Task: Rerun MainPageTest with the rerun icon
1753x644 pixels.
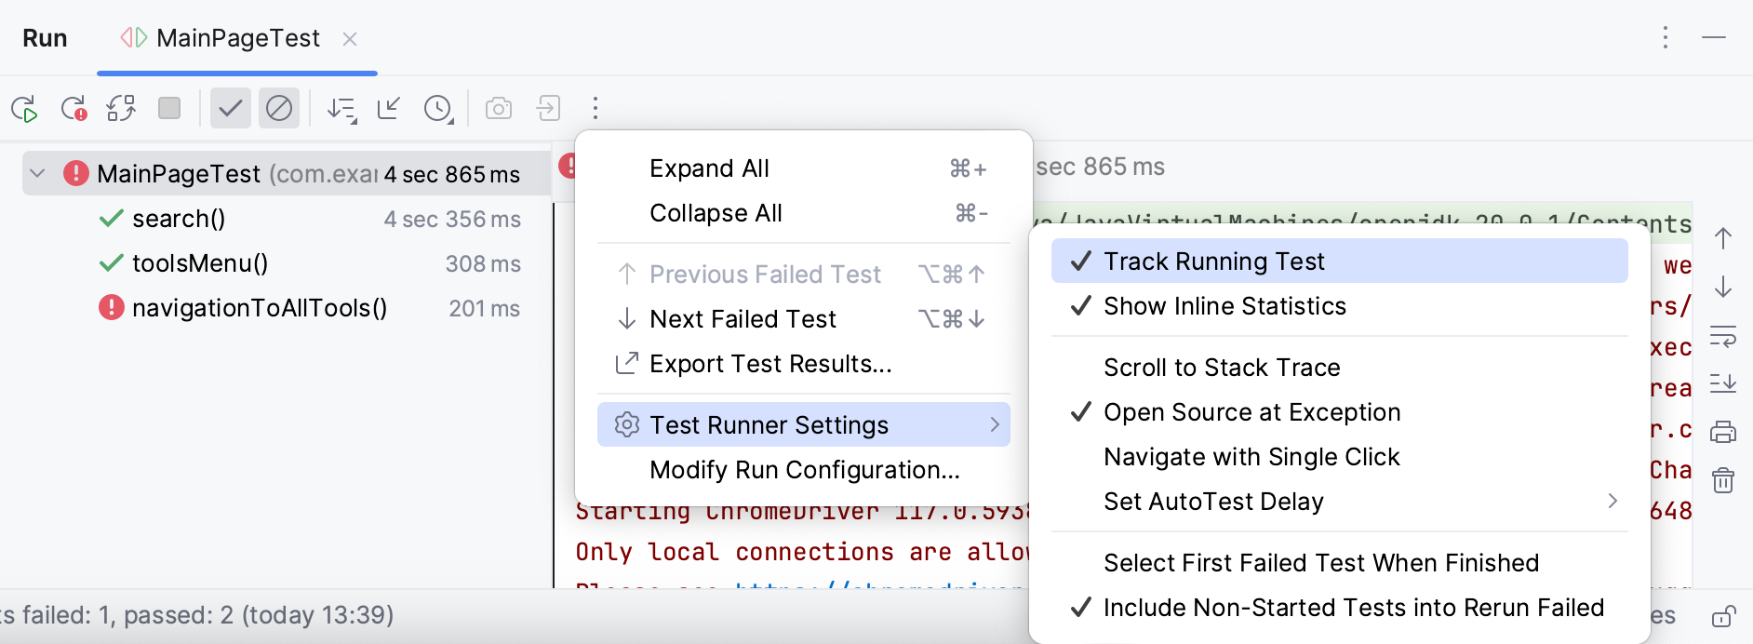Action: tap(24, 109)
